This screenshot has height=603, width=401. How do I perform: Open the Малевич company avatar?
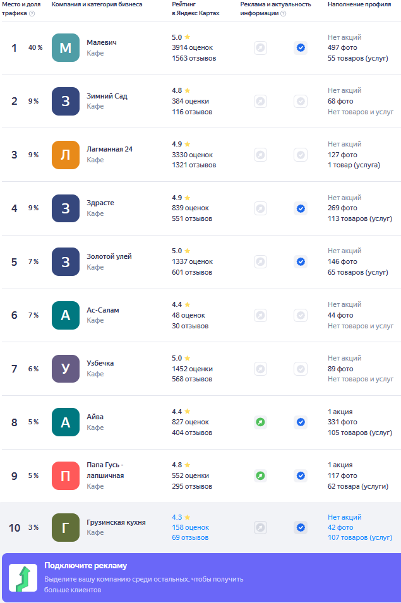click(65, 48)
